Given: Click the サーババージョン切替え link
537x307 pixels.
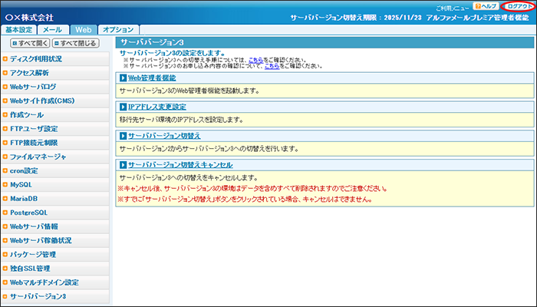Looking at the screenshot, I should coord(164,136).
